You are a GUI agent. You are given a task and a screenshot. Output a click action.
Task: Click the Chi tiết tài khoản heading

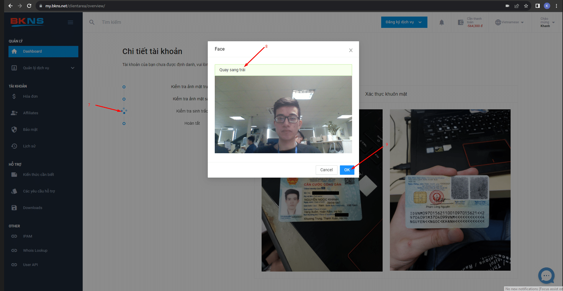(x=152, y=51)
